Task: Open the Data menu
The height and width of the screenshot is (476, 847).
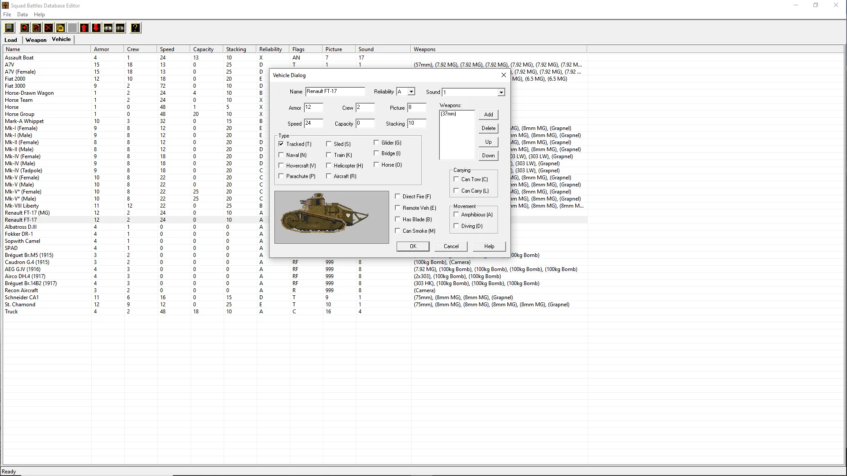Action: (x=22, y=15)
